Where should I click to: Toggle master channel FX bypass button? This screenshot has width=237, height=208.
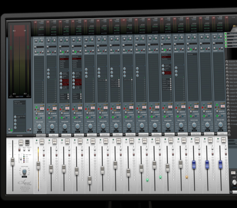pyautogui.click(x=30, y=129)
